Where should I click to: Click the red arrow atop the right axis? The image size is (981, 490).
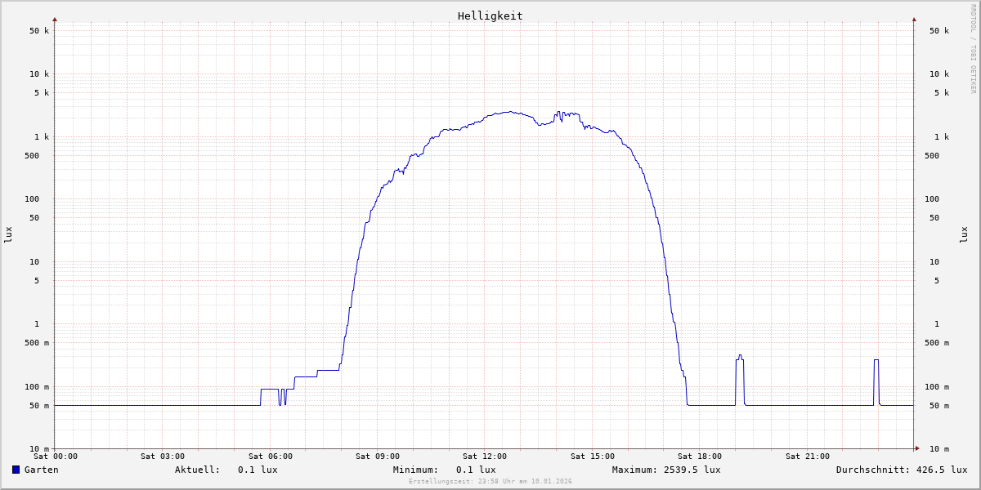click(x=914, y=19)
